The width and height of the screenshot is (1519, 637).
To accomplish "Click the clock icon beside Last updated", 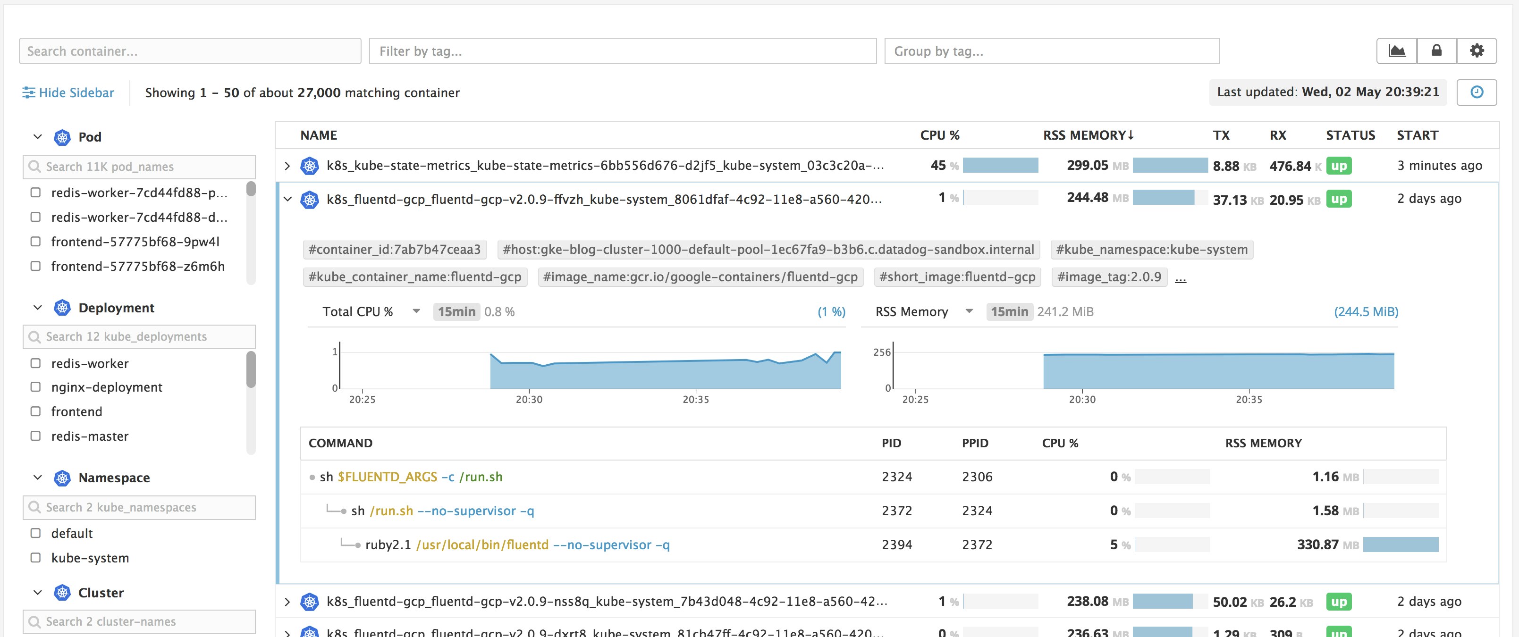I will pos(1477,92).
